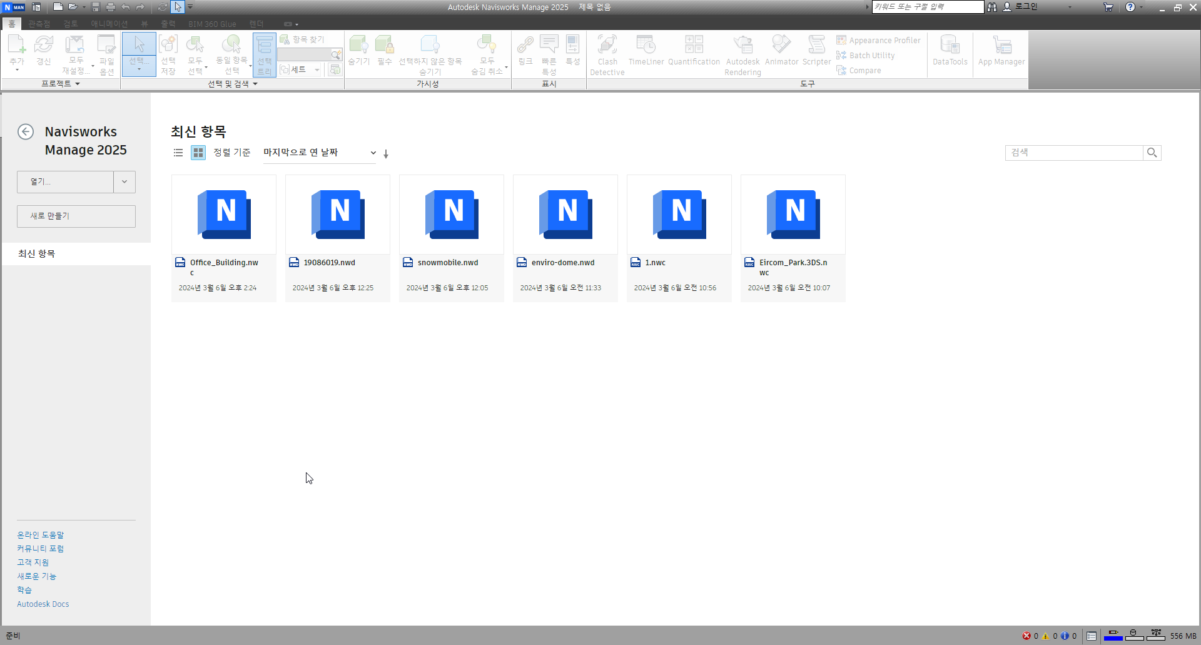1201x645 pixels.
Task: Open the Office_Building.nwc recent file thumbnail
Action: coord(224,215)
